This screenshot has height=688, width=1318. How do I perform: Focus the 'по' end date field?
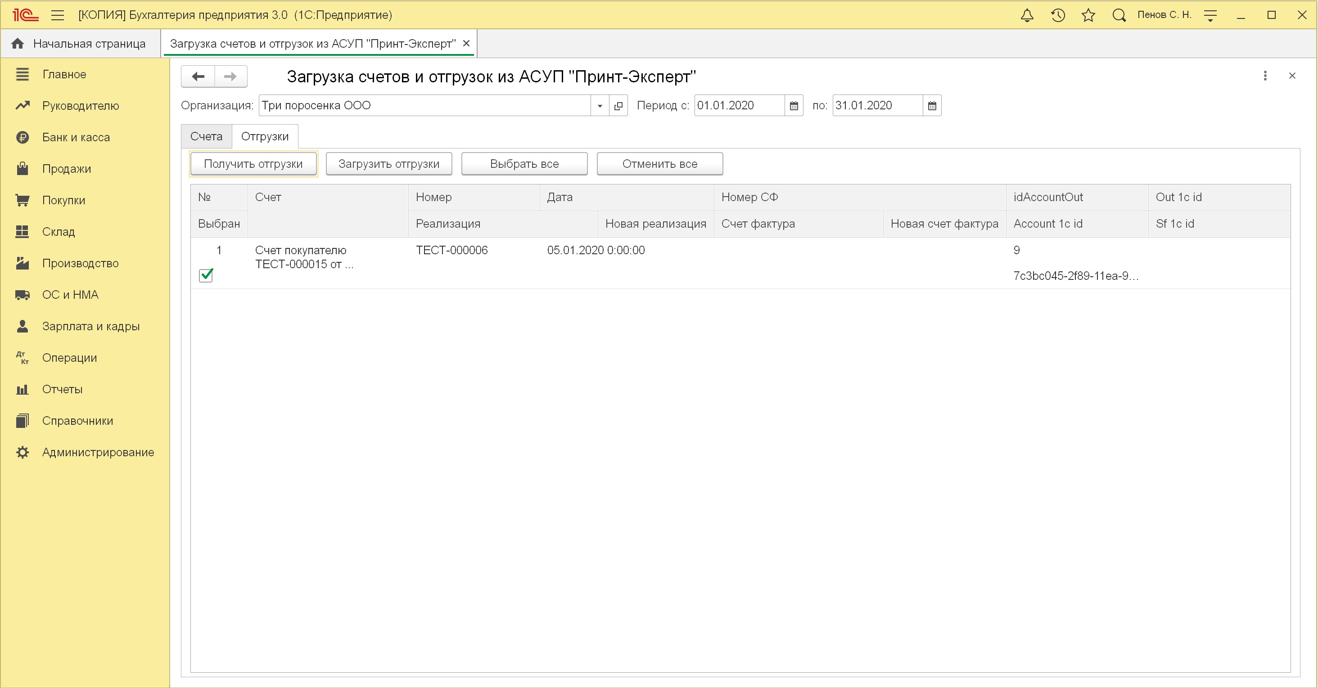877,105
